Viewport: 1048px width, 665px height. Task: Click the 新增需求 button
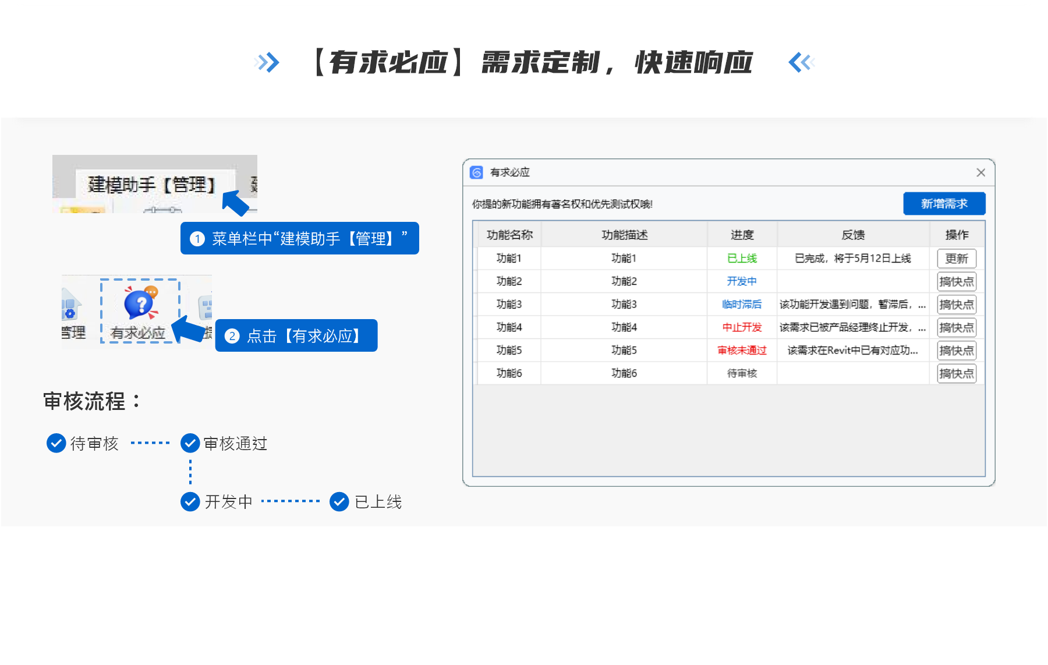(x=944, y=204)
